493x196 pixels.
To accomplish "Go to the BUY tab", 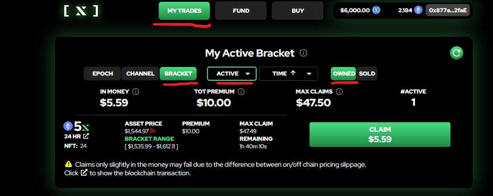I will [x=297, y=11].
